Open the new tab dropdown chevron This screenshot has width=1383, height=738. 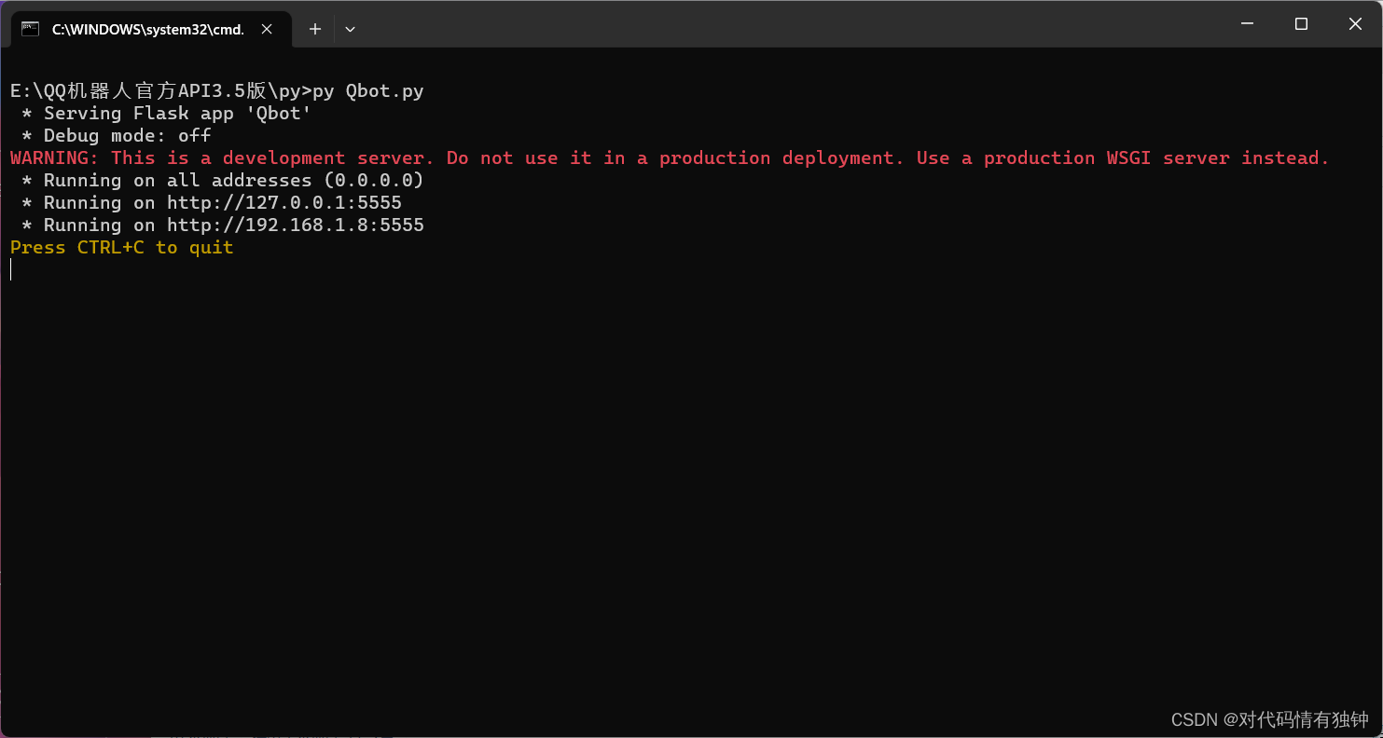350,29
